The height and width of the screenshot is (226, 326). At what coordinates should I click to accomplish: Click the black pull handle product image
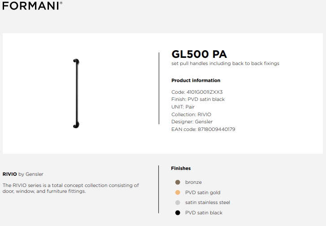tap(76, 94)
